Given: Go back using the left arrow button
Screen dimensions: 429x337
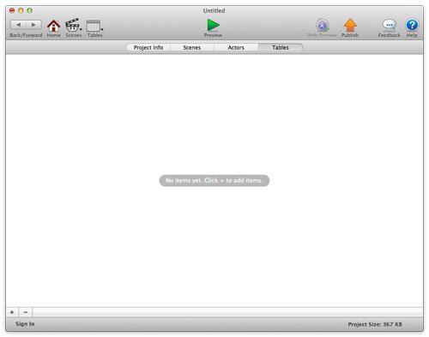Looking at the screenshot, I should 18,25.
